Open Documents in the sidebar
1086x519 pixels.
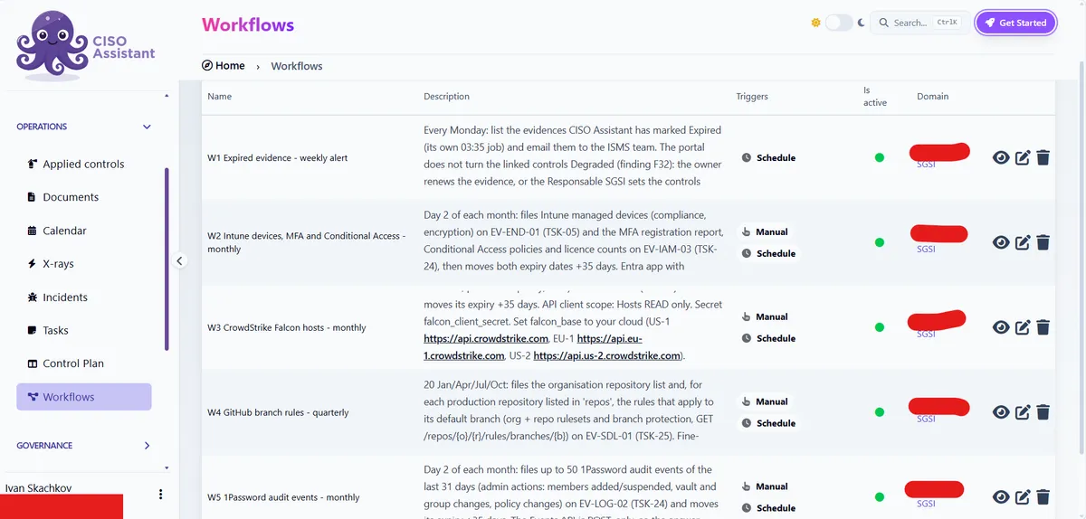point(84,197)
